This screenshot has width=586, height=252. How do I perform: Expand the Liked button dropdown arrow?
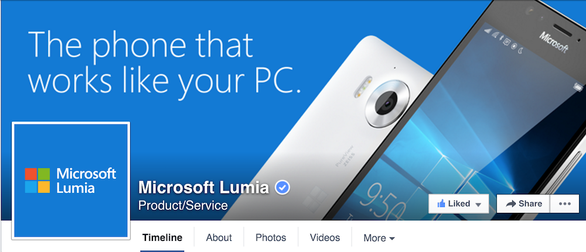coord(478,204)
